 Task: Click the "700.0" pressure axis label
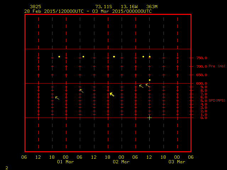202,67
